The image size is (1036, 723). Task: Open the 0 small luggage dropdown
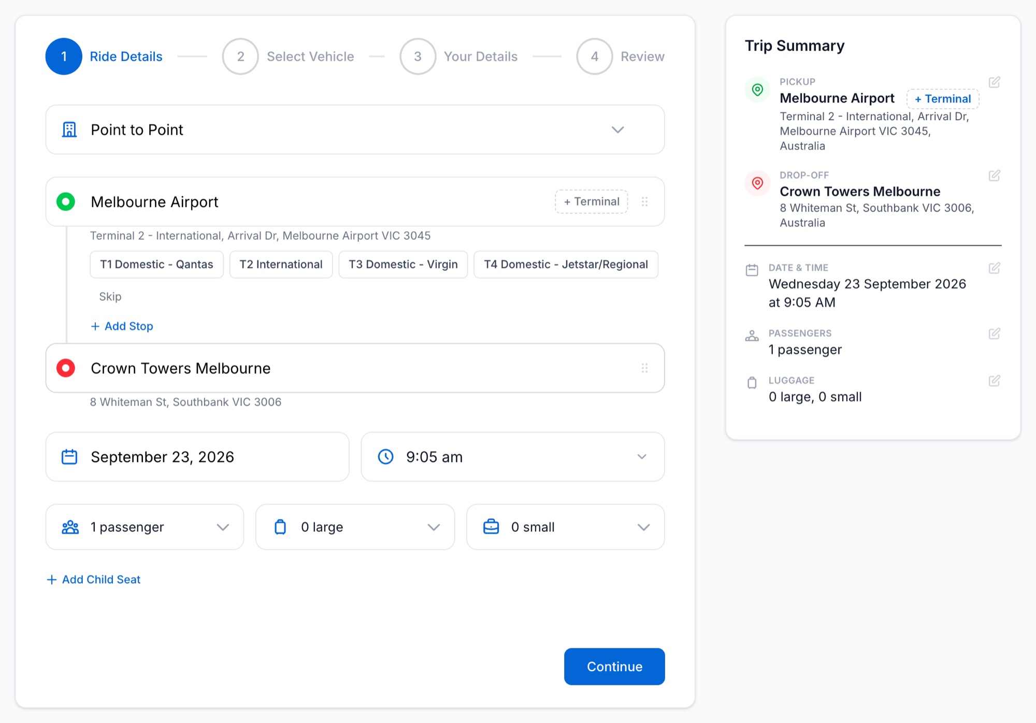(565, 527)
